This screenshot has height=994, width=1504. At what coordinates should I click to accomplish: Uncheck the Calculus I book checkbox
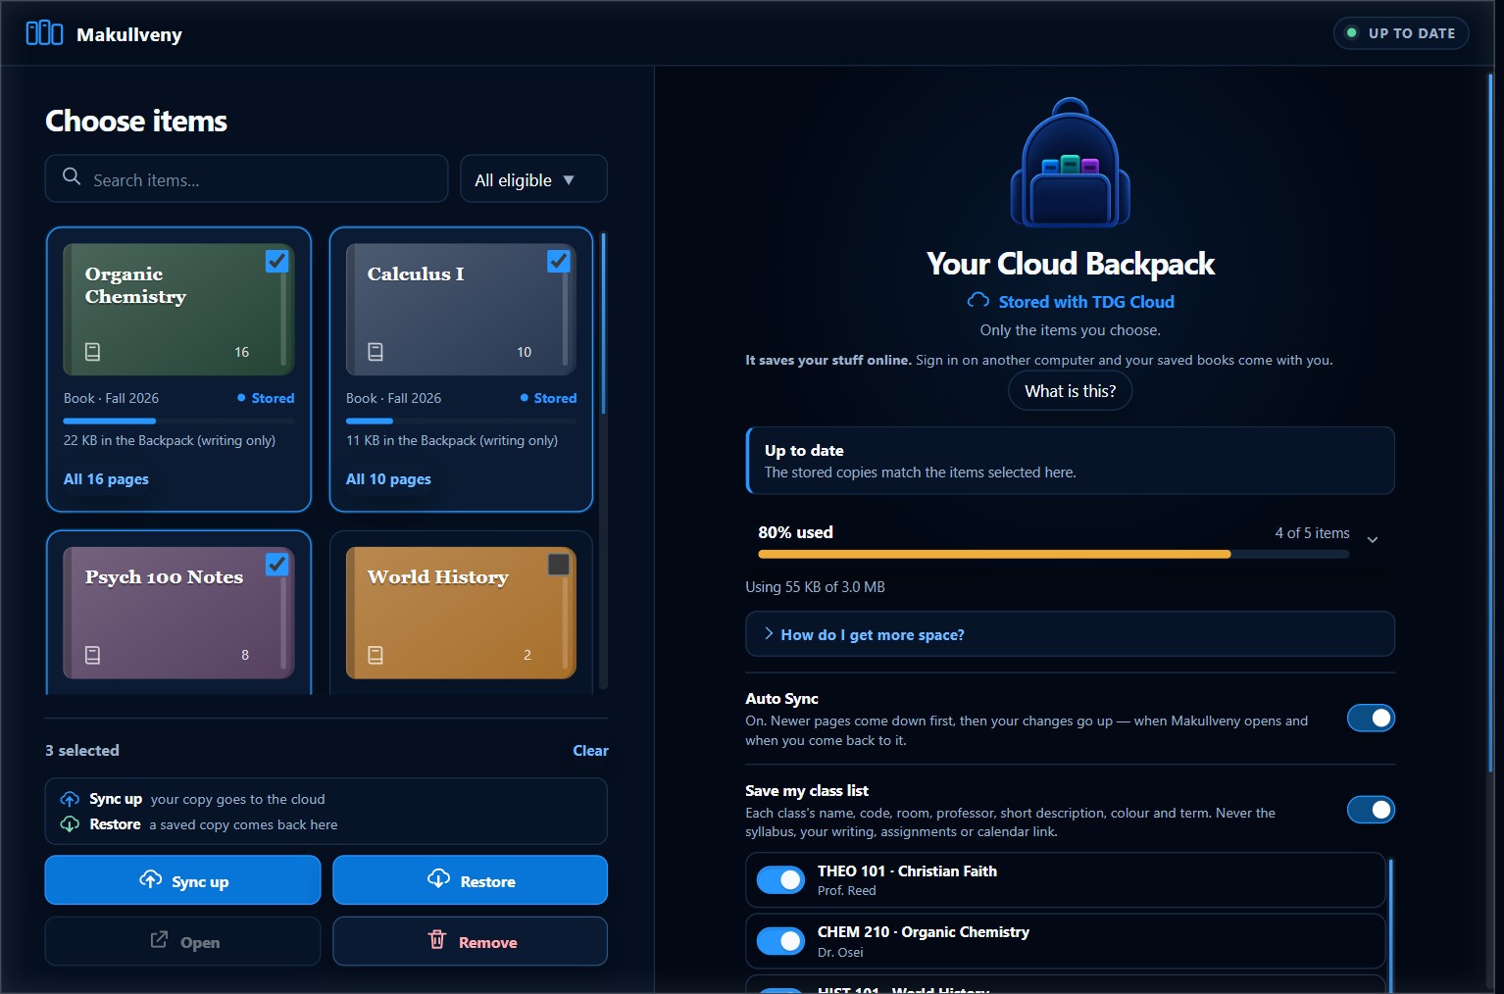[x=559, y=262]
